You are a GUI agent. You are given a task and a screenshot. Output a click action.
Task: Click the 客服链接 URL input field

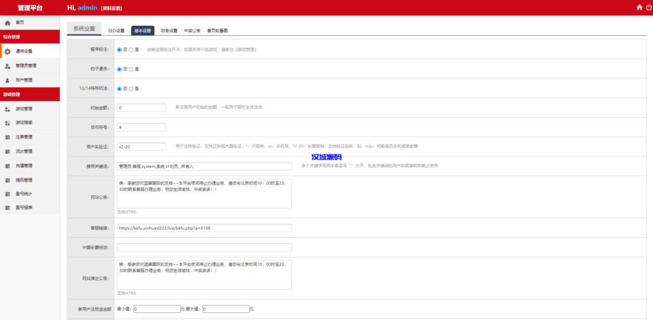204,228
